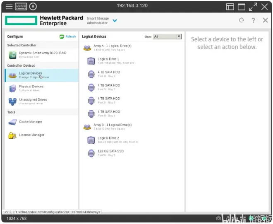The height and width of the screenshot is (224, 273).
Task: Click the rescan refresh icon in the header
Action: (241, 20)
